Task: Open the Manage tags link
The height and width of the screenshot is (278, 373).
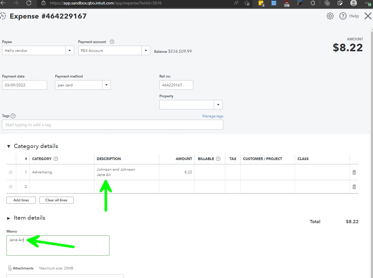Action: click(x=213, y=116)
